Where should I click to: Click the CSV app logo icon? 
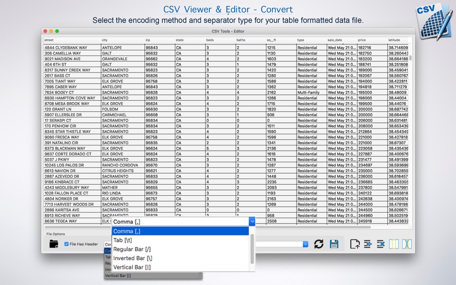pyautogui.click(x=434, y=22)
